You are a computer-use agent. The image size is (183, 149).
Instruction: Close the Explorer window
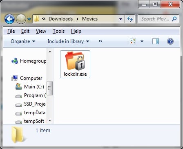pos(170,4)
